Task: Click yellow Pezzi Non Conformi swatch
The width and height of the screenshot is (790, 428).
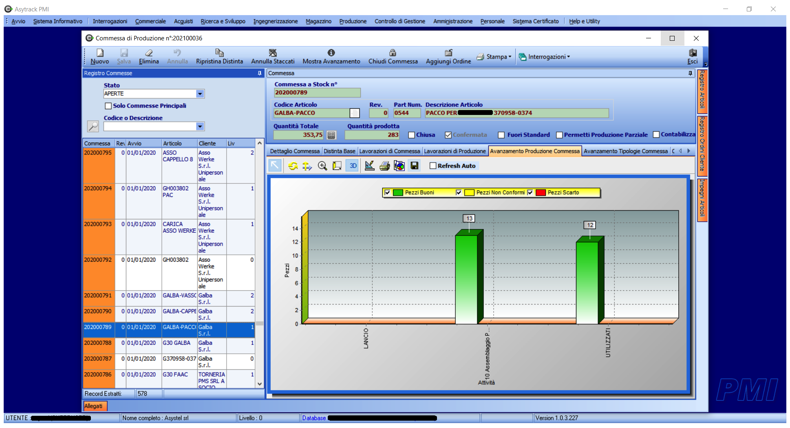Action: [x=469, y=192]
